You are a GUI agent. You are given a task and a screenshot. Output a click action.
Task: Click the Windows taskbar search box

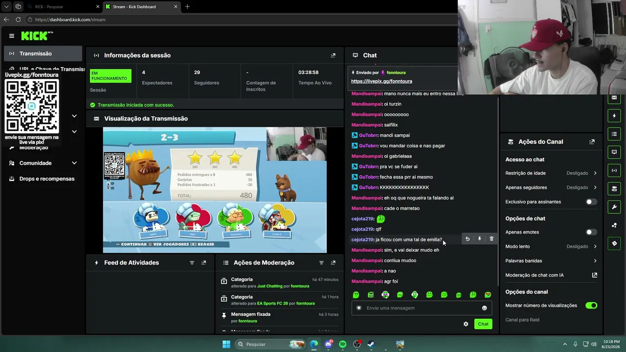coord(270,344)
